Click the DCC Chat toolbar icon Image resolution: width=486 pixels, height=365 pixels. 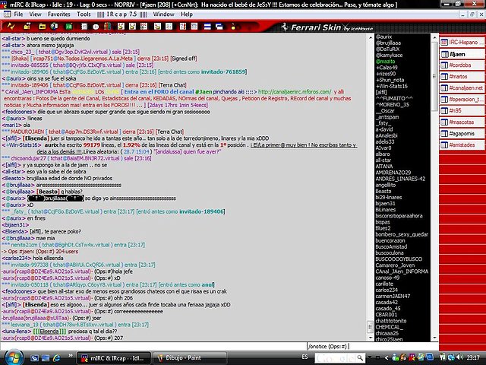[132, 27]
